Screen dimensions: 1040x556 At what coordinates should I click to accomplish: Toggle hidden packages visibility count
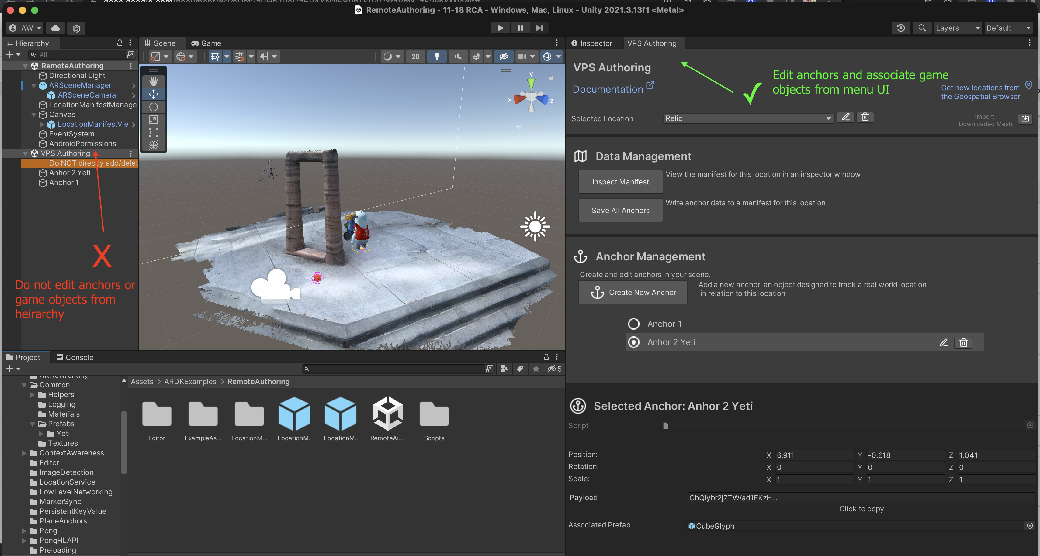[x=554, y=368]
